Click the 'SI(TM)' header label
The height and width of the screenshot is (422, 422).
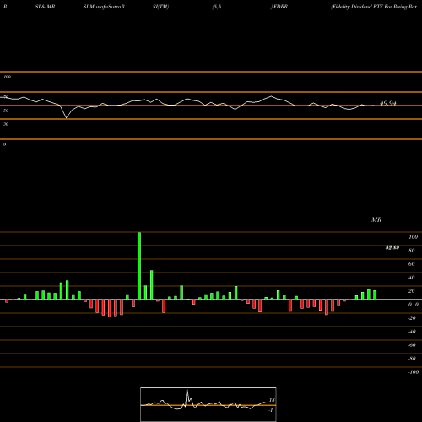point(160,7)
